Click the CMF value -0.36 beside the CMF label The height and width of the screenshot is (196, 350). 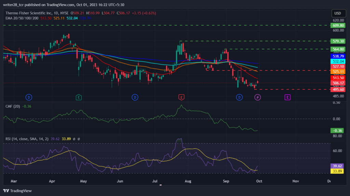tap(27, 106)
